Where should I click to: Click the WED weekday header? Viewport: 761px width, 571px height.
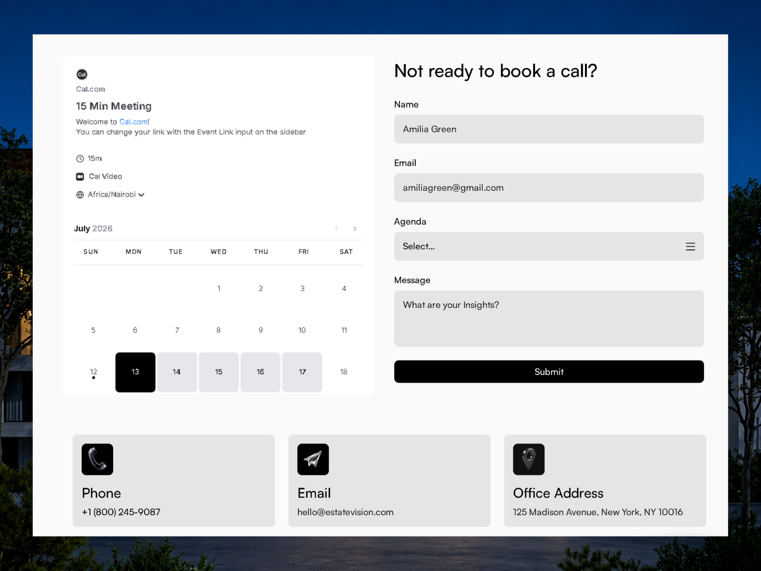(219, 252)
